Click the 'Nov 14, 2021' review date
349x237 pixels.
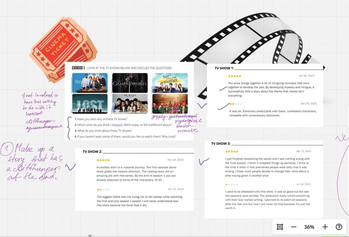[176, 160]
